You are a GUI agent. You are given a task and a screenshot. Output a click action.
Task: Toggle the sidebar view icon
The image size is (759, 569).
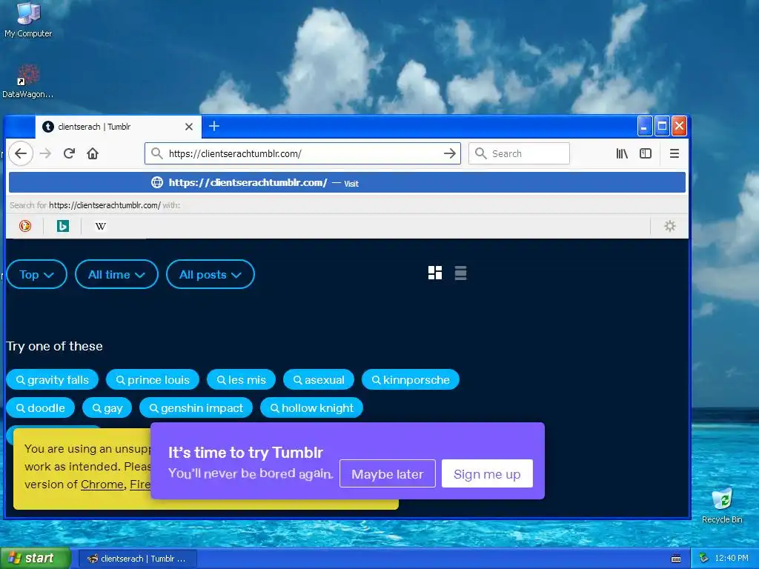point(646,153)
